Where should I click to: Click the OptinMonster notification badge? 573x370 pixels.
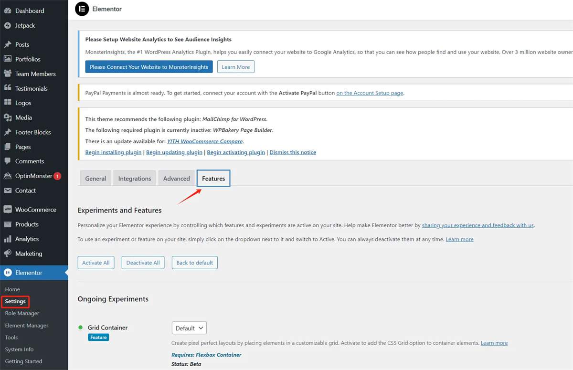coord(57,176)
